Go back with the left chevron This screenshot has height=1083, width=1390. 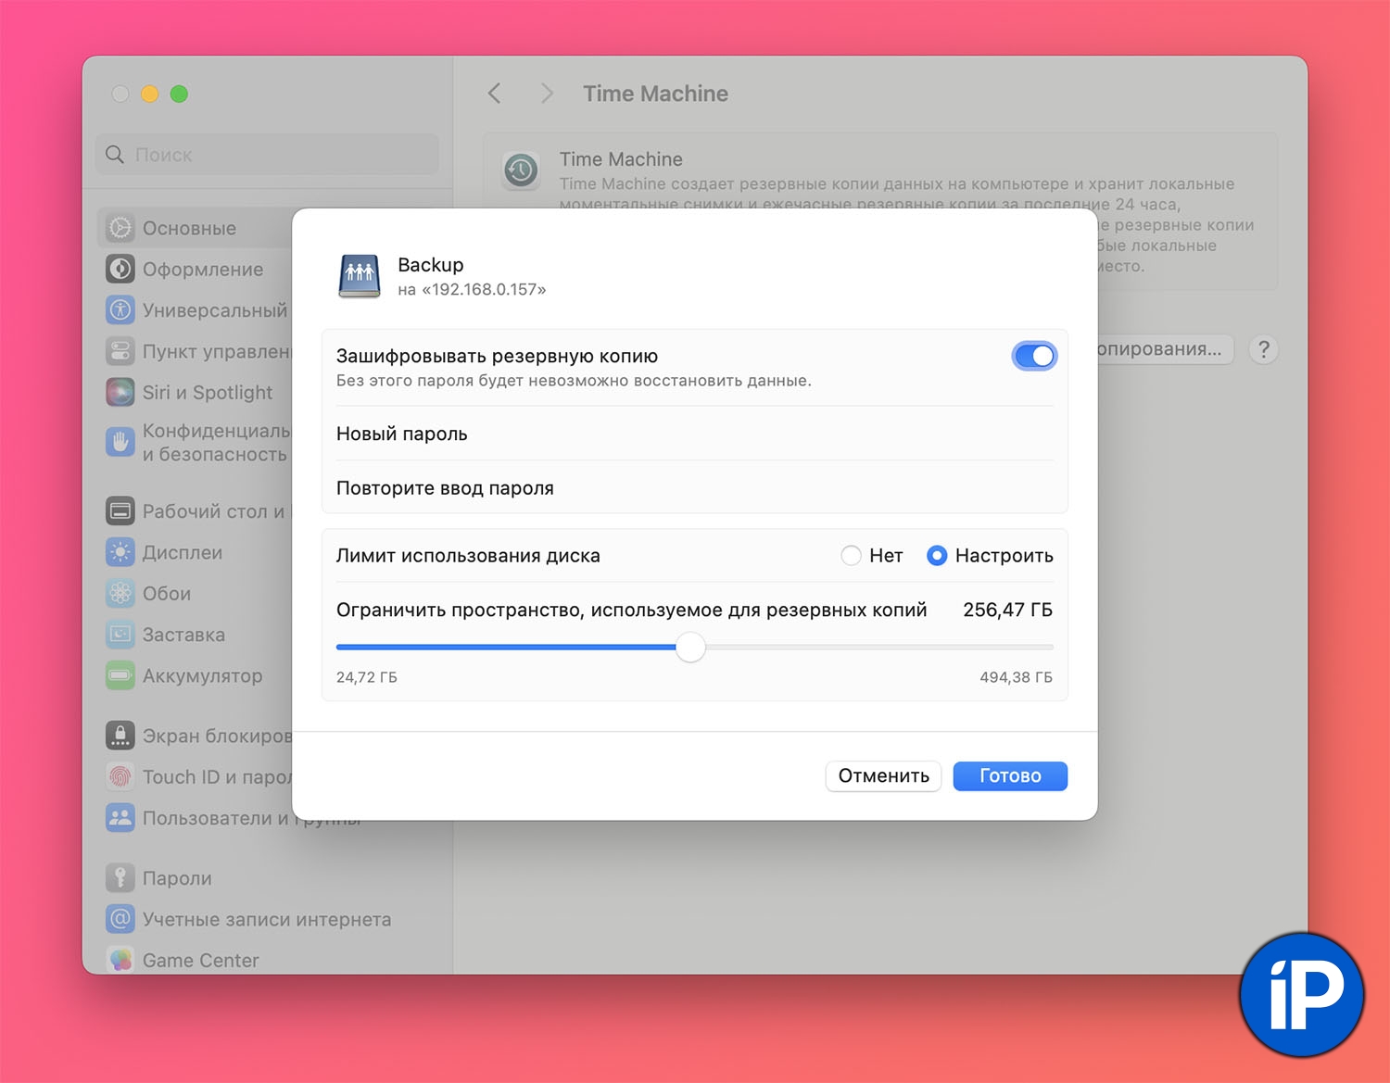(x=495, y=94)
